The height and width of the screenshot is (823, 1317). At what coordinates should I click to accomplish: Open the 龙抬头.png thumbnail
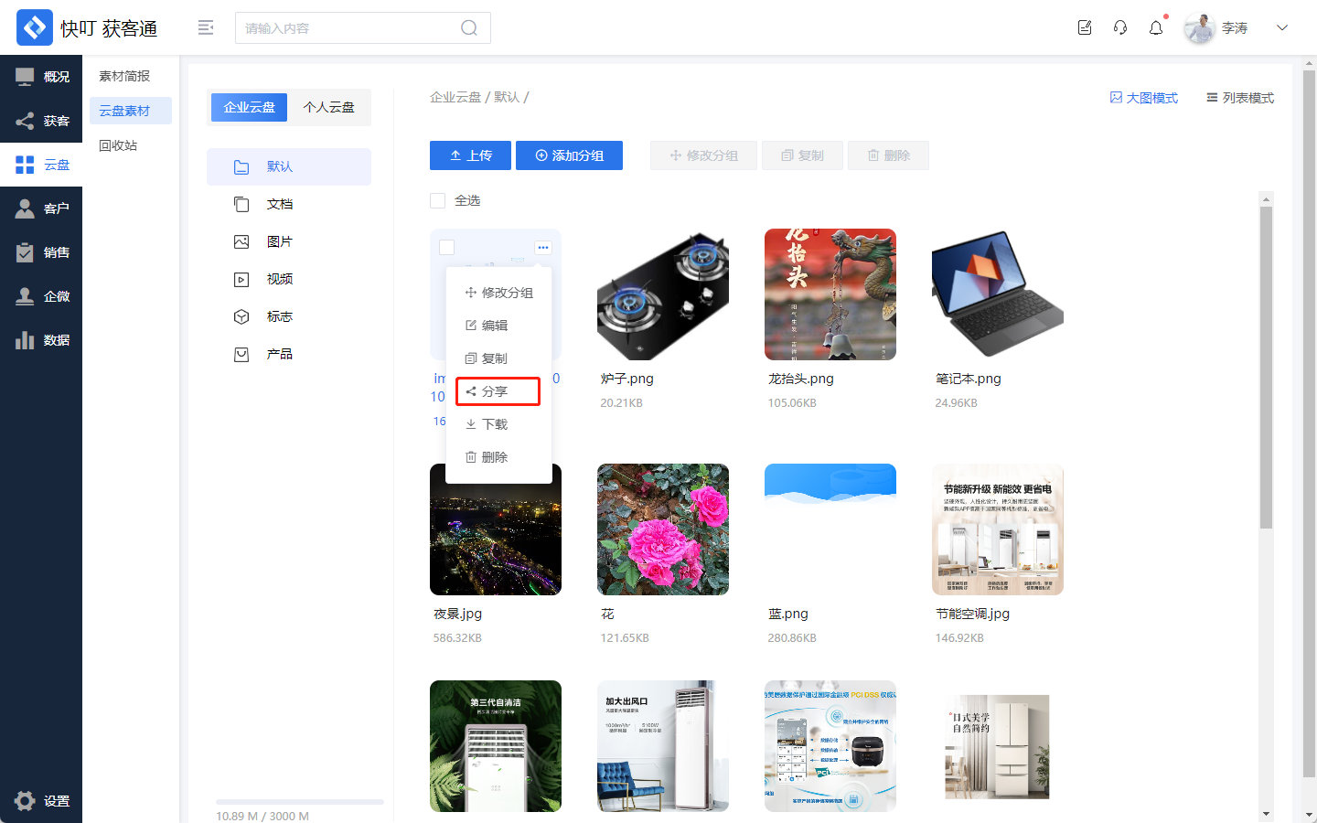coord(830,294)
